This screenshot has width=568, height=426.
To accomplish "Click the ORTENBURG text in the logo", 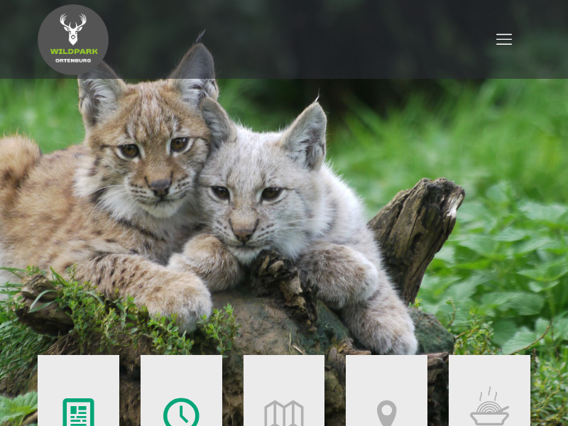I will [73, 60].
